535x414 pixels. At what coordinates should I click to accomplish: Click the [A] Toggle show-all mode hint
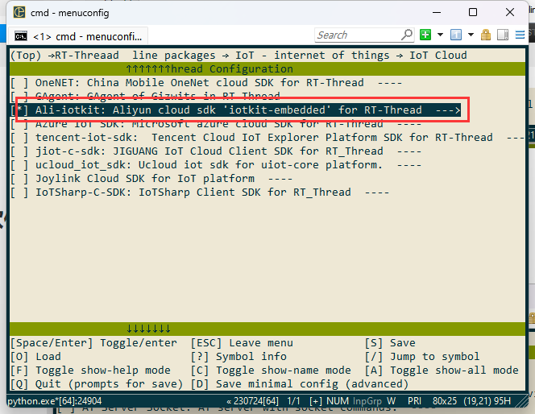click(442, 370)
